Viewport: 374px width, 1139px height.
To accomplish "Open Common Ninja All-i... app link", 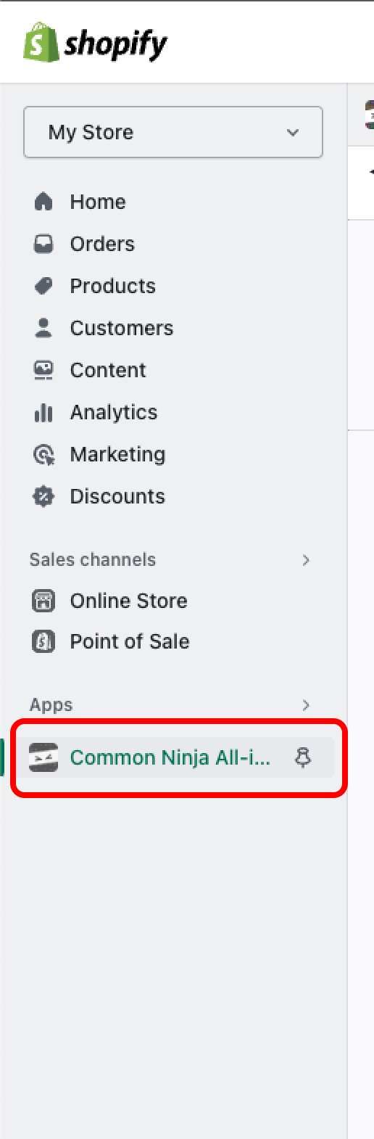I will pos(170,757).
